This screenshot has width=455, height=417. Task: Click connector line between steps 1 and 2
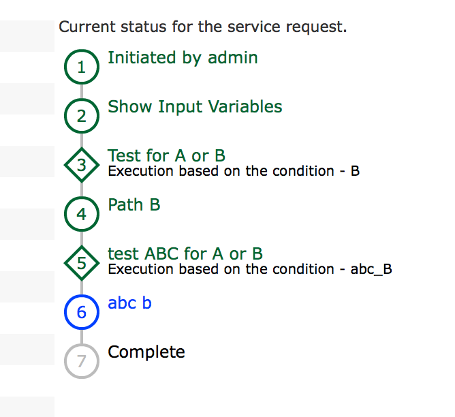[x=82, y=91]
